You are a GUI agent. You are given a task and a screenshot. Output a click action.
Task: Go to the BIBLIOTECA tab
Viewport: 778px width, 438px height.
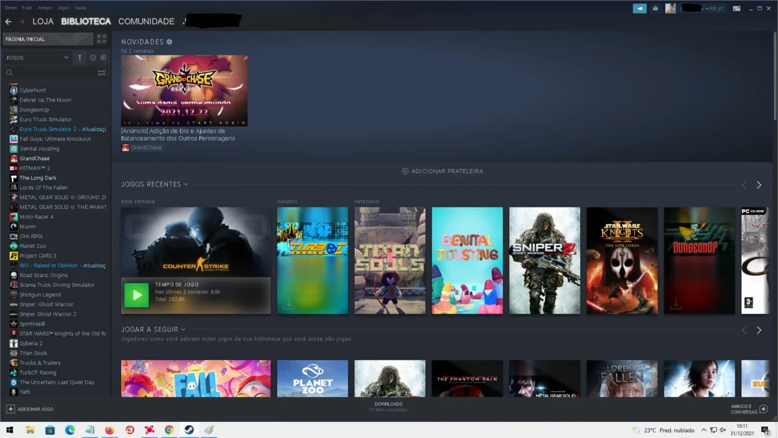click(x=86, y=22)
